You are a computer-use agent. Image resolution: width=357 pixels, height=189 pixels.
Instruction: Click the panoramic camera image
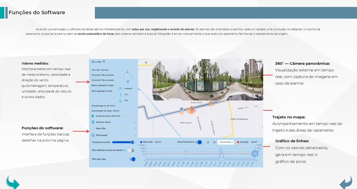208,80
